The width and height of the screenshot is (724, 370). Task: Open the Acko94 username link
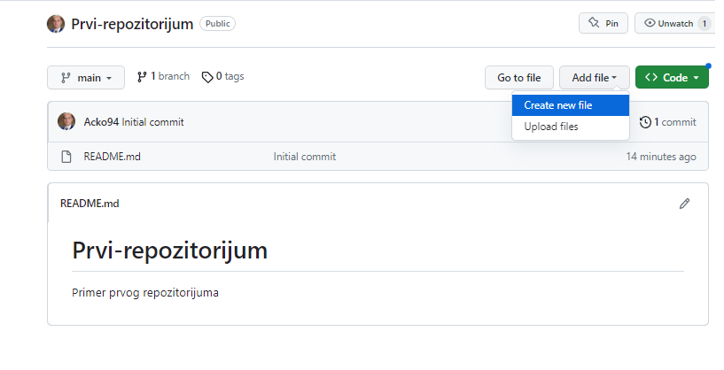pos(101,122)
